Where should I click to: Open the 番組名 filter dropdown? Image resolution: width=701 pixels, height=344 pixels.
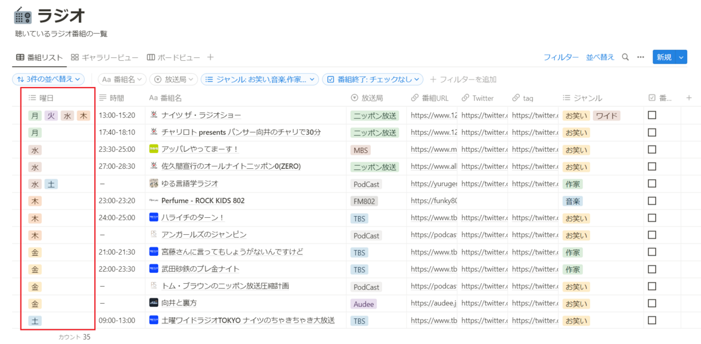point(122,79)
